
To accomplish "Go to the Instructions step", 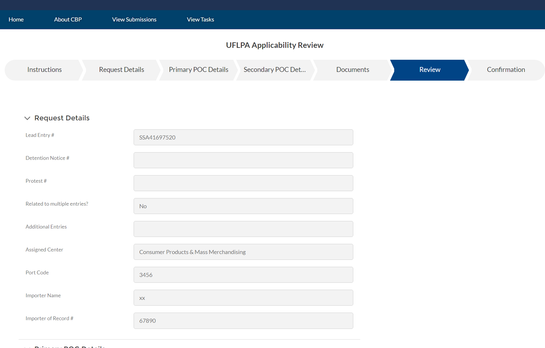I will click(44, 70).
